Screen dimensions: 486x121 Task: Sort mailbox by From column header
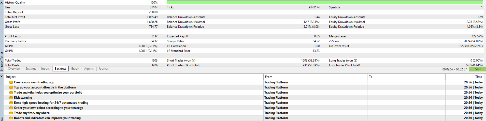(x=316, y=77)
